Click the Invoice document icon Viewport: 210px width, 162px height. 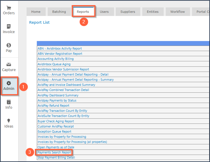click(x=9, y=27)
